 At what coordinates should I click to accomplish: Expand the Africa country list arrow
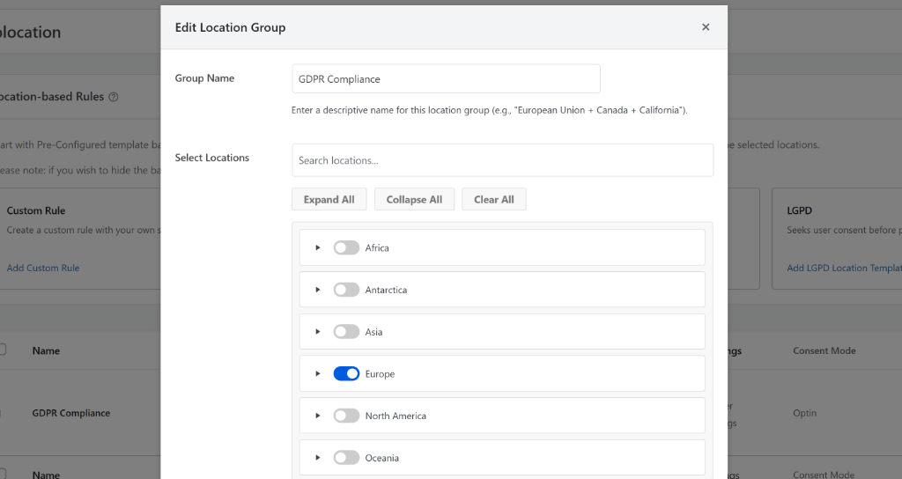coord(318,248)
